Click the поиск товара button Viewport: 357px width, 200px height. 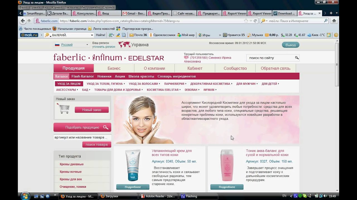coord(97,144)
